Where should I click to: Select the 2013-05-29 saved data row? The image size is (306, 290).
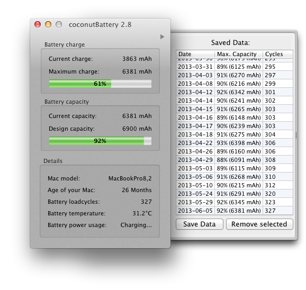point(235,202)
